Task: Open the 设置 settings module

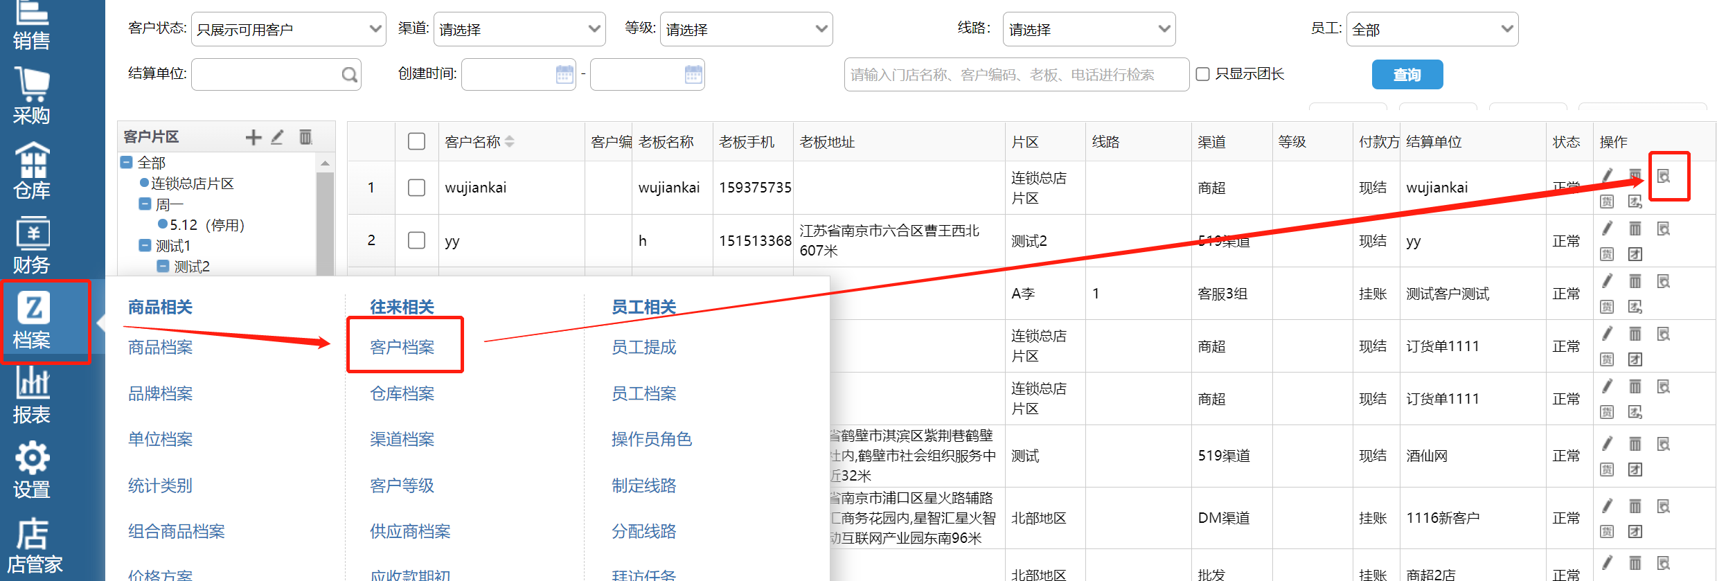Action: tap(32, 470)
